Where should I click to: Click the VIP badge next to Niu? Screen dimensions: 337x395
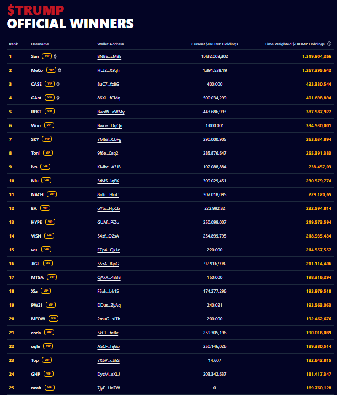(x=46, y=180)
